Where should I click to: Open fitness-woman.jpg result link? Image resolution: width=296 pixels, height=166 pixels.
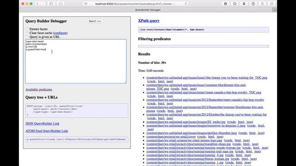[x=188, y=159]
